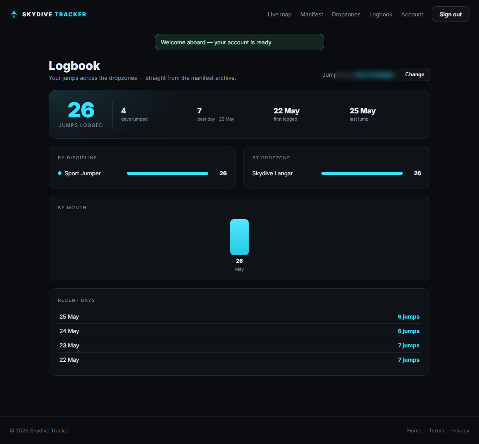
Task: Click the 'Skydive Langar' dropzone label
Action: (x=273, y=173)
